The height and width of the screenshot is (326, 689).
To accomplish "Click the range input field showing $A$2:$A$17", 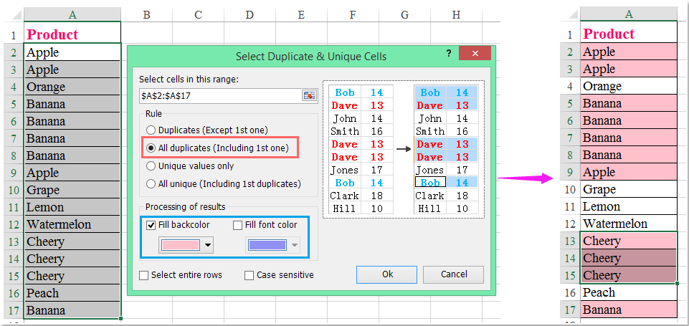I will [x=219, y=95].
